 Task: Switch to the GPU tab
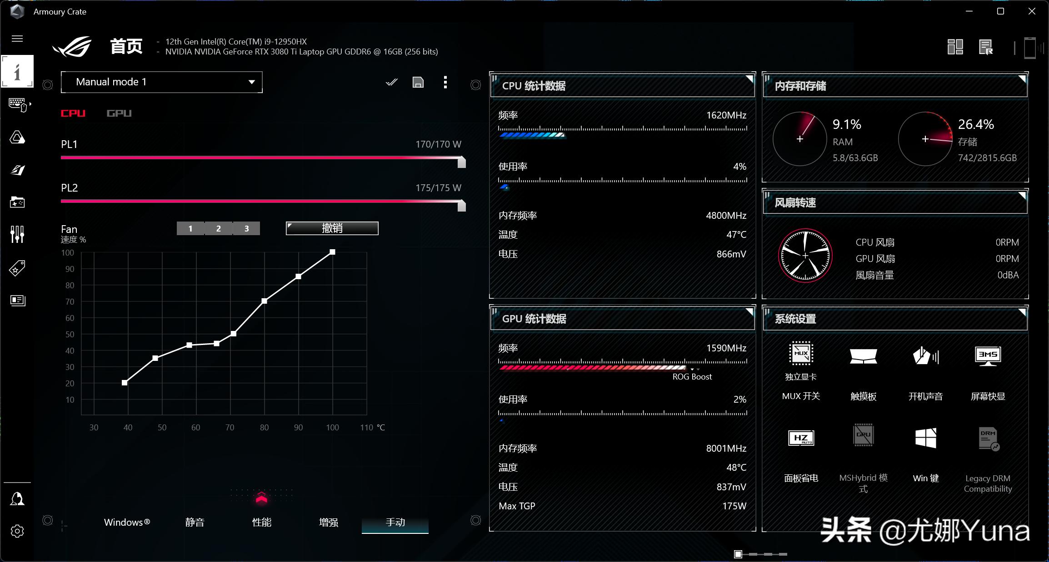tap(119, 113)
